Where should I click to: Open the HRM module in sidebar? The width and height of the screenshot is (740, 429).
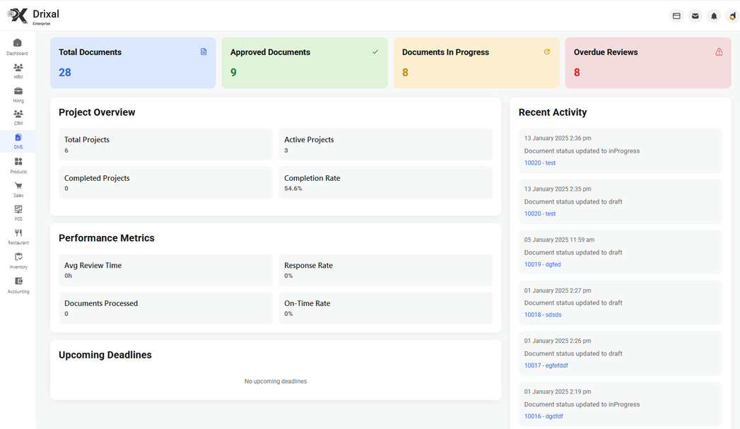(18, 68)
